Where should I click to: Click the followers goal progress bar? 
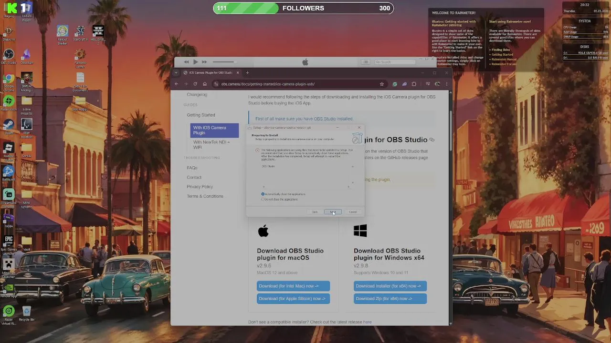click(304, 8)
